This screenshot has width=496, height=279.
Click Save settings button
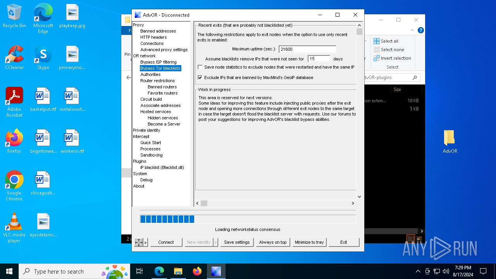coord(237,242)
